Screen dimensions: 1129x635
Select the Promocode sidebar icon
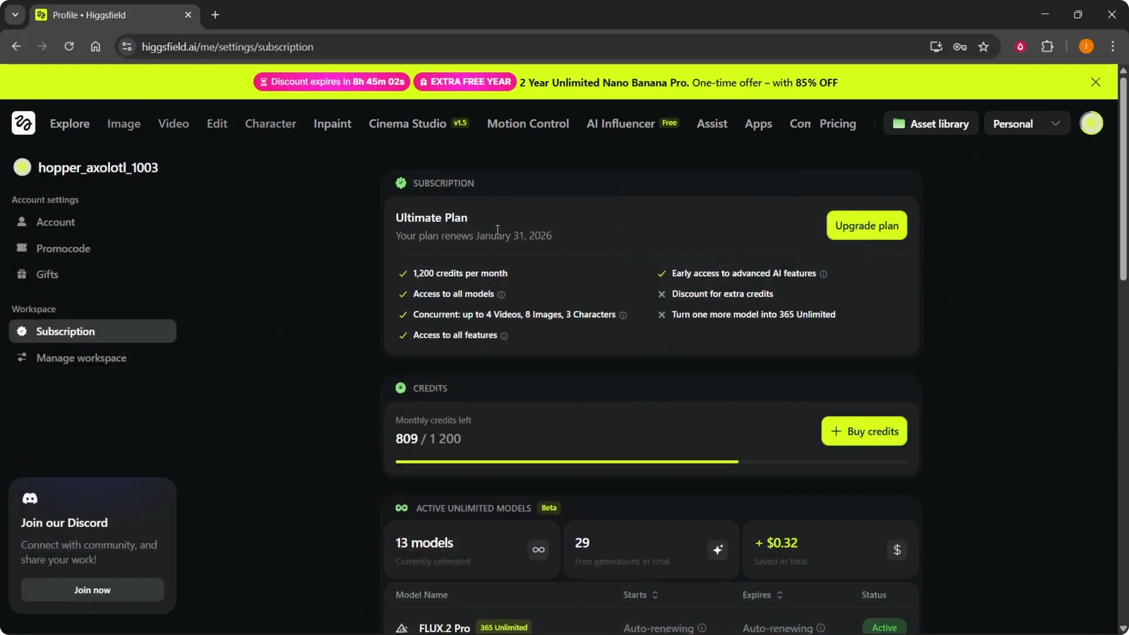(x=22, y=248)
